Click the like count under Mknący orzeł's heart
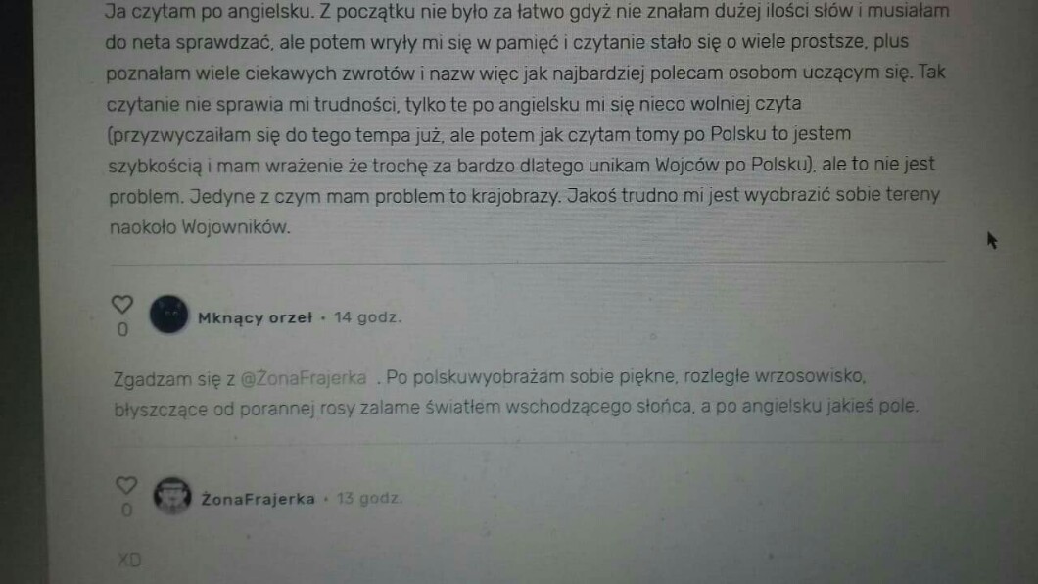This screenshot has height=584, width=1038. tap(122, 330)
